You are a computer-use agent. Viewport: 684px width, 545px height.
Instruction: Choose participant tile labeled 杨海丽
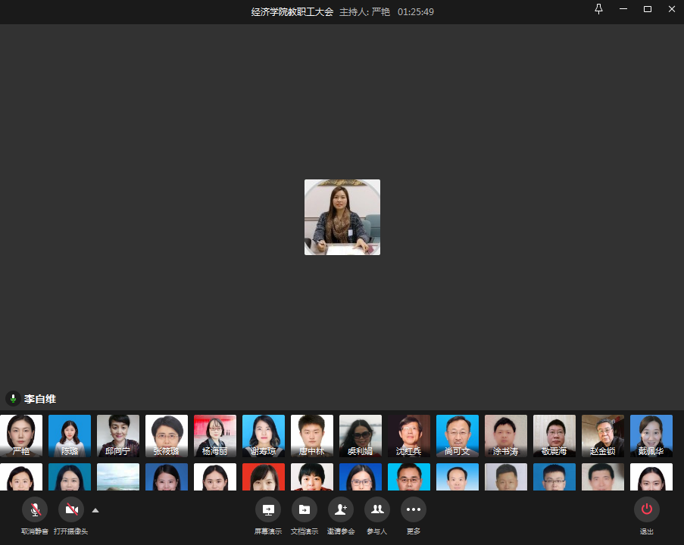click(x=215, y=435)
